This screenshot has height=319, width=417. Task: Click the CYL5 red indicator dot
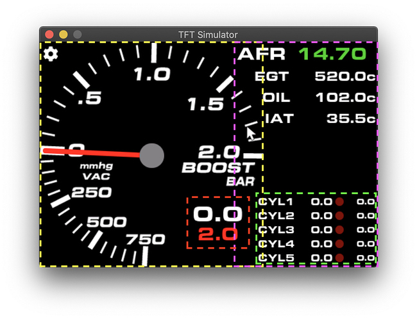[x=339, y=258]
